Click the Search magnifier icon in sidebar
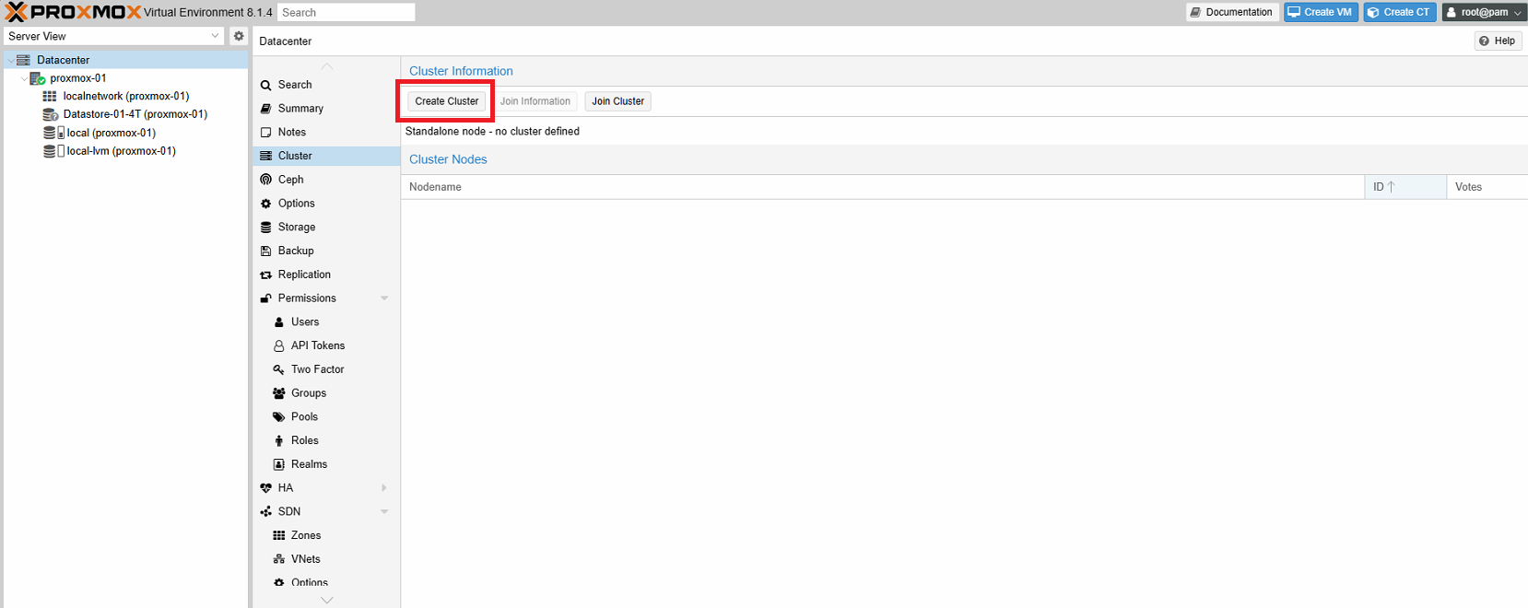 coord(266,85)
